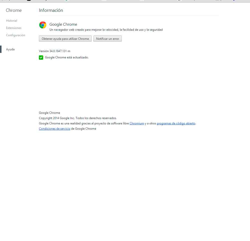250x241 pixels.
Task: Click the Versión 34.0.1847.131 m text
Action: coord(54,51)
